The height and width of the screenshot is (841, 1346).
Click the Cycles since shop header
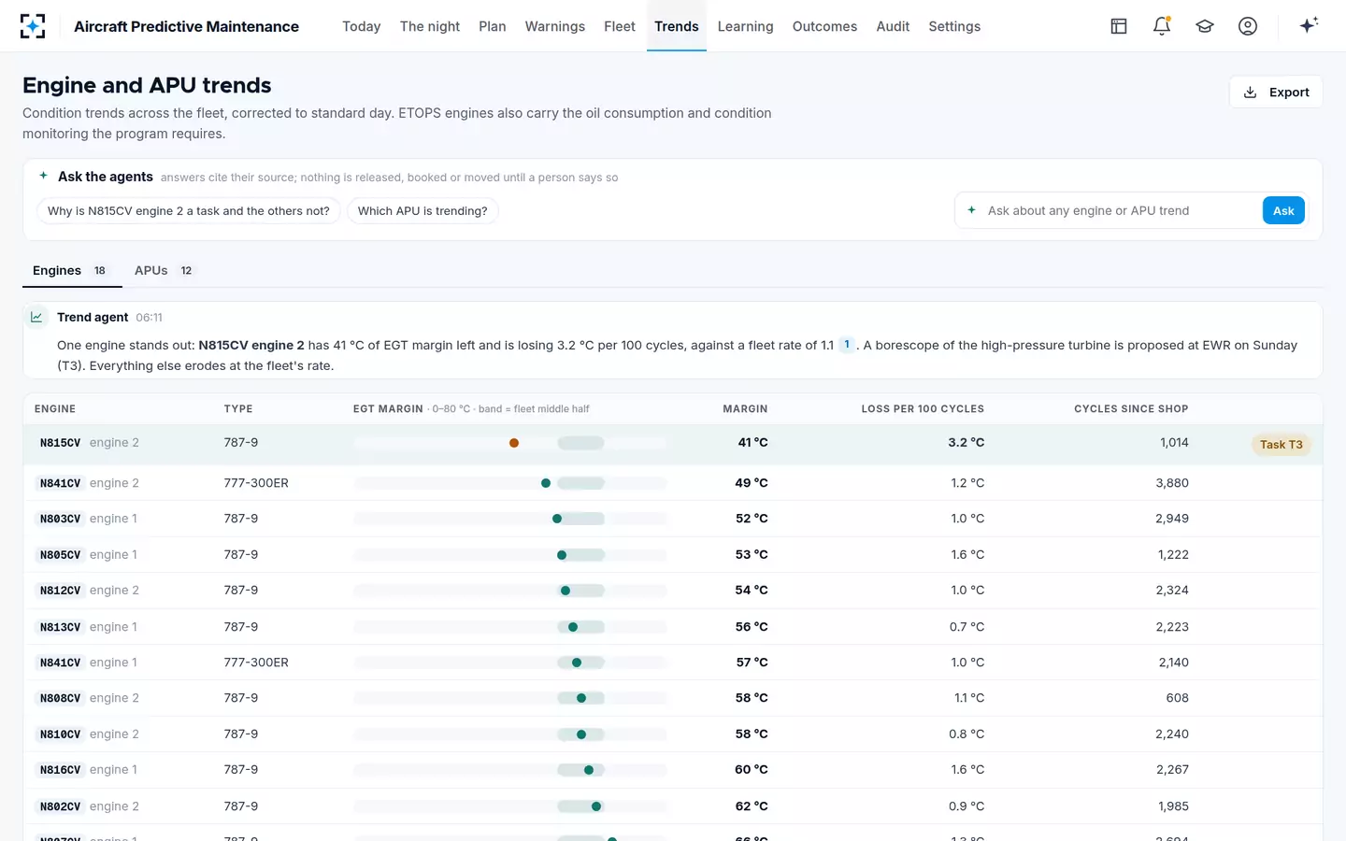coord(1131,409)
